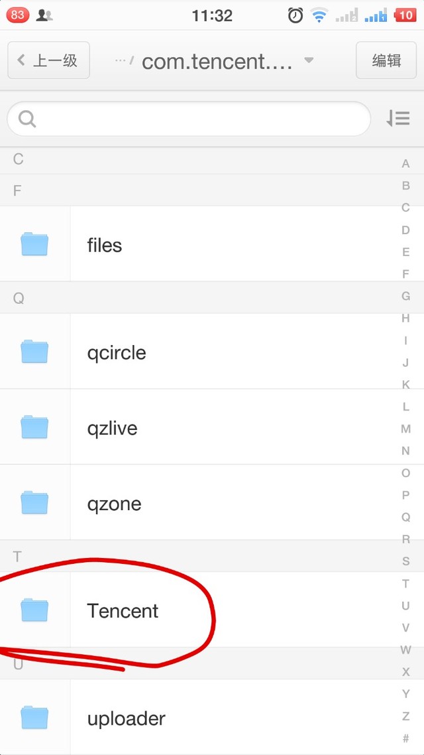Go back with the 上一级 button
Screen dimensions: 424x755
click(x=48, y=60)
